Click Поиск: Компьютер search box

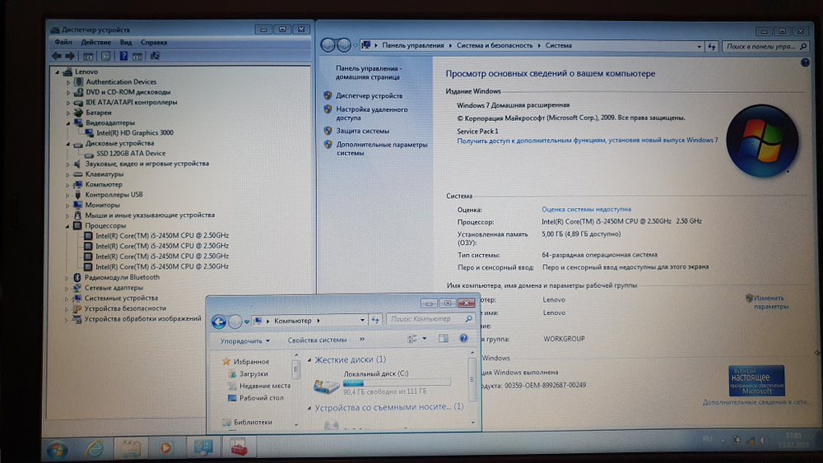pos(430,319)
